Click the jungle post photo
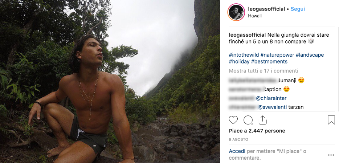 pos(110,81)
